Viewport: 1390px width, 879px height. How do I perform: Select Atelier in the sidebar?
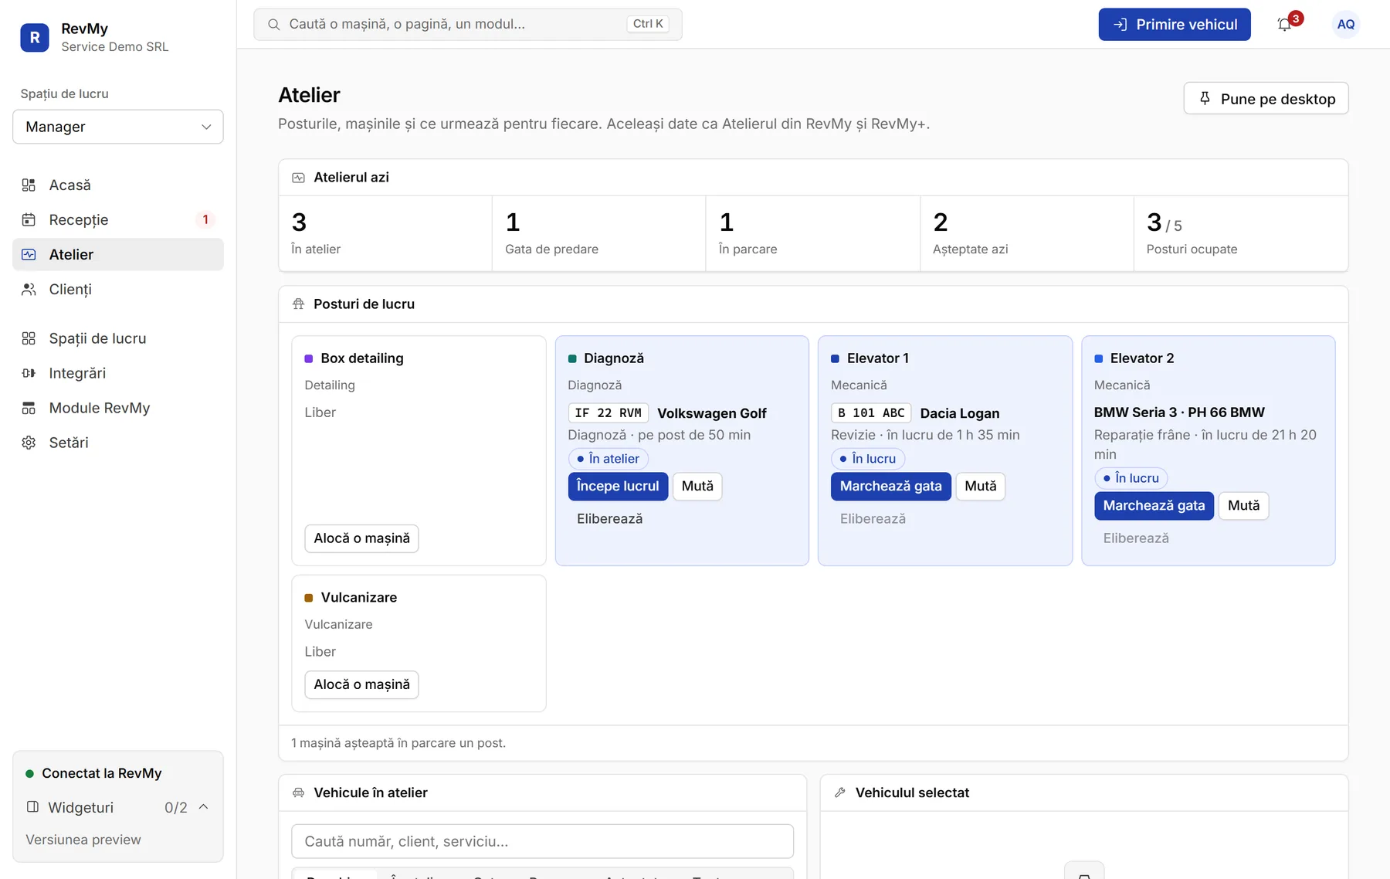tap(118, 254)
